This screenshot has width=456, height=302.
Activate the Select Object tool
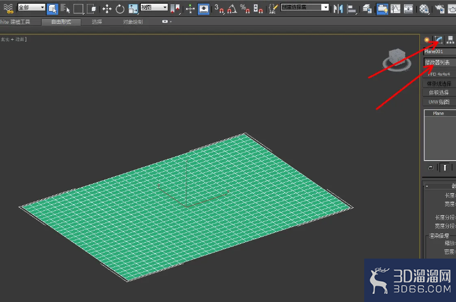coord(53,9)
